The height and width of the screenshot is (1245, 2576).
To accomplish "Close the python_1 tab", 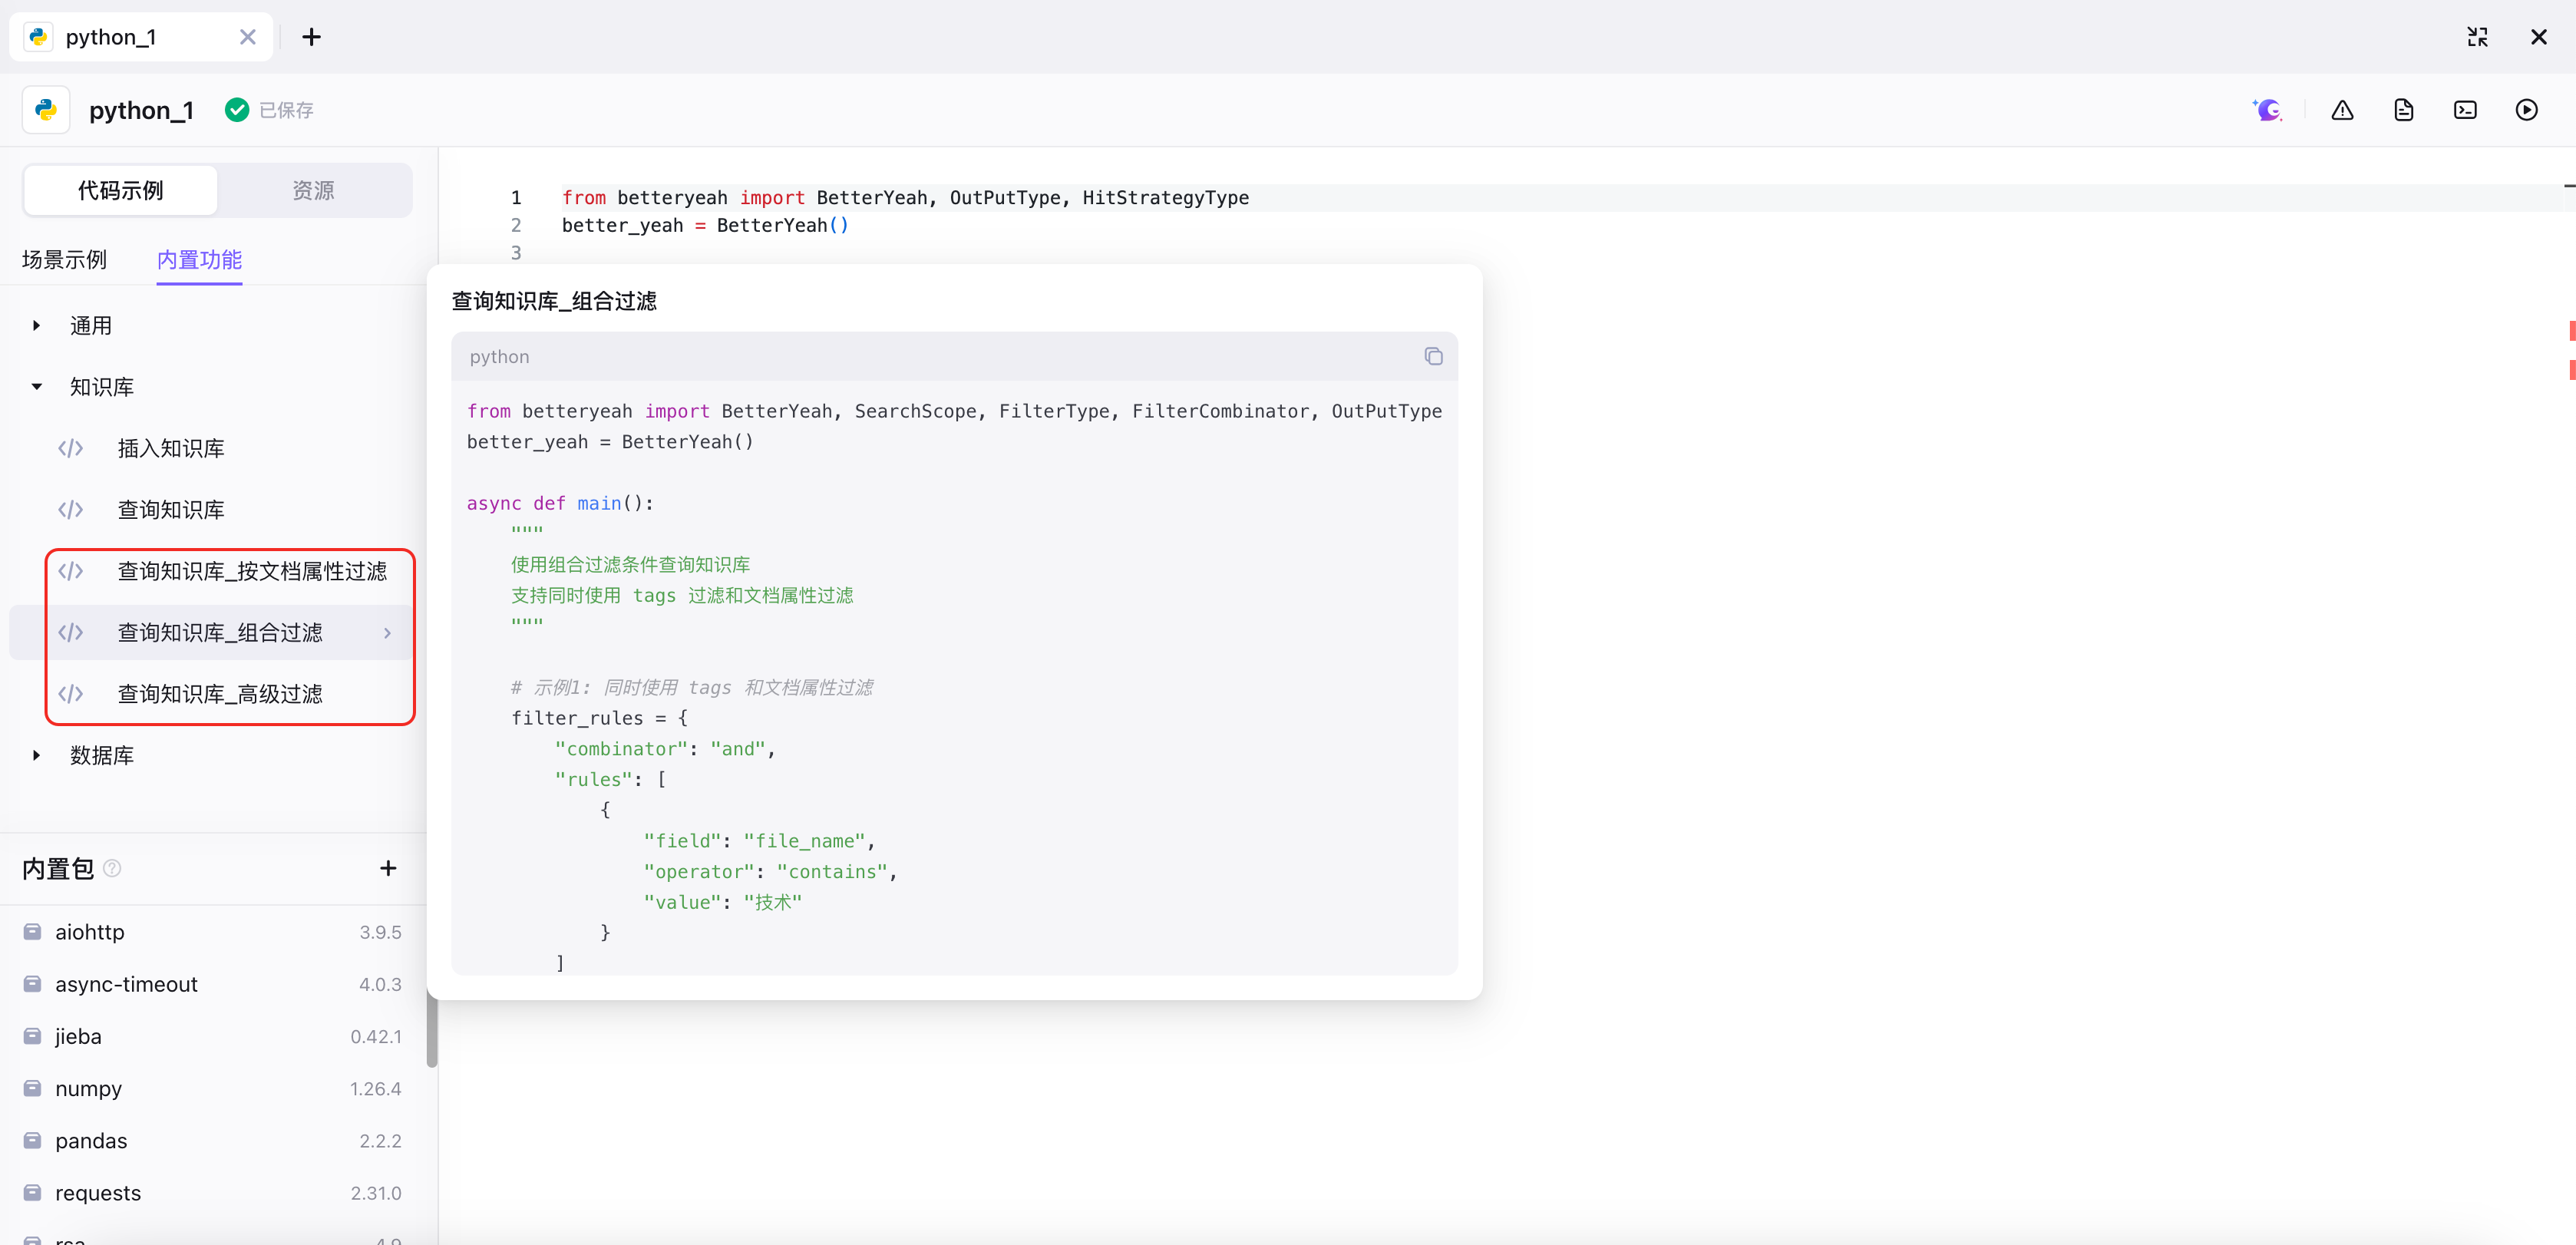I will [x=248, y=37].
